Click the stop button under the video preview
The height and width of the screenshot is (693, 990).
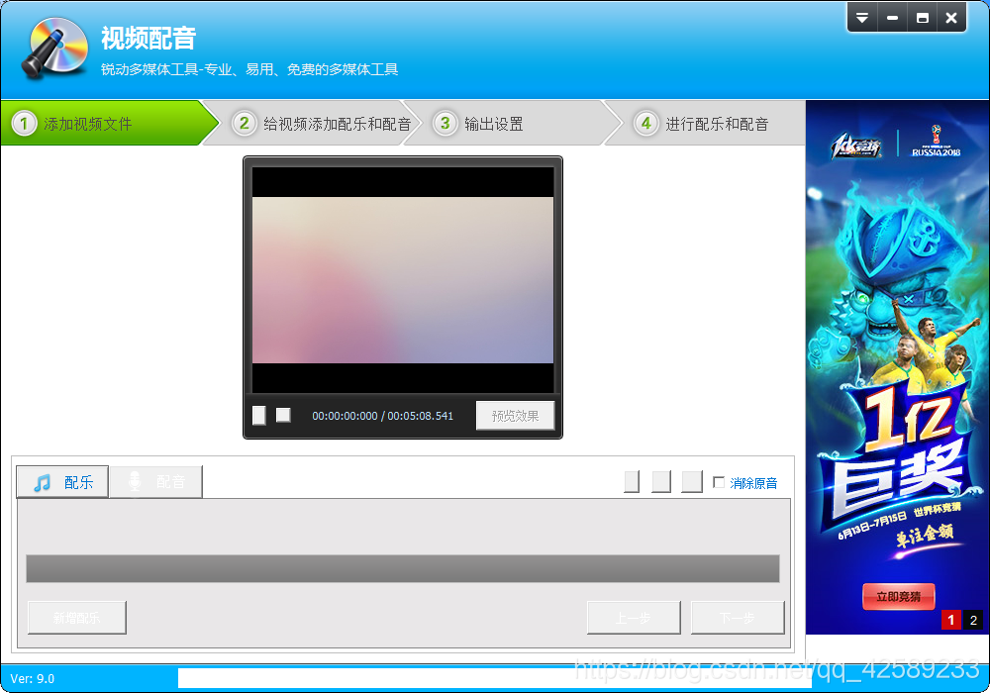(283, 415)
